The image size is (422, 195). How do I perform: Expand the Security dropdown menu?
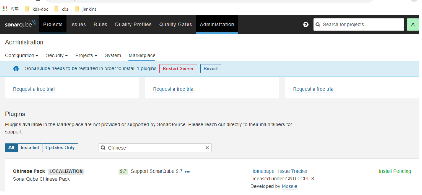(x=57, y=55)
